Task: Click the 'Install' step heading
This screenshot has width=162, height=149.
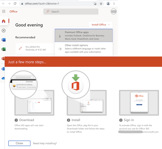Action: [76, 120]
